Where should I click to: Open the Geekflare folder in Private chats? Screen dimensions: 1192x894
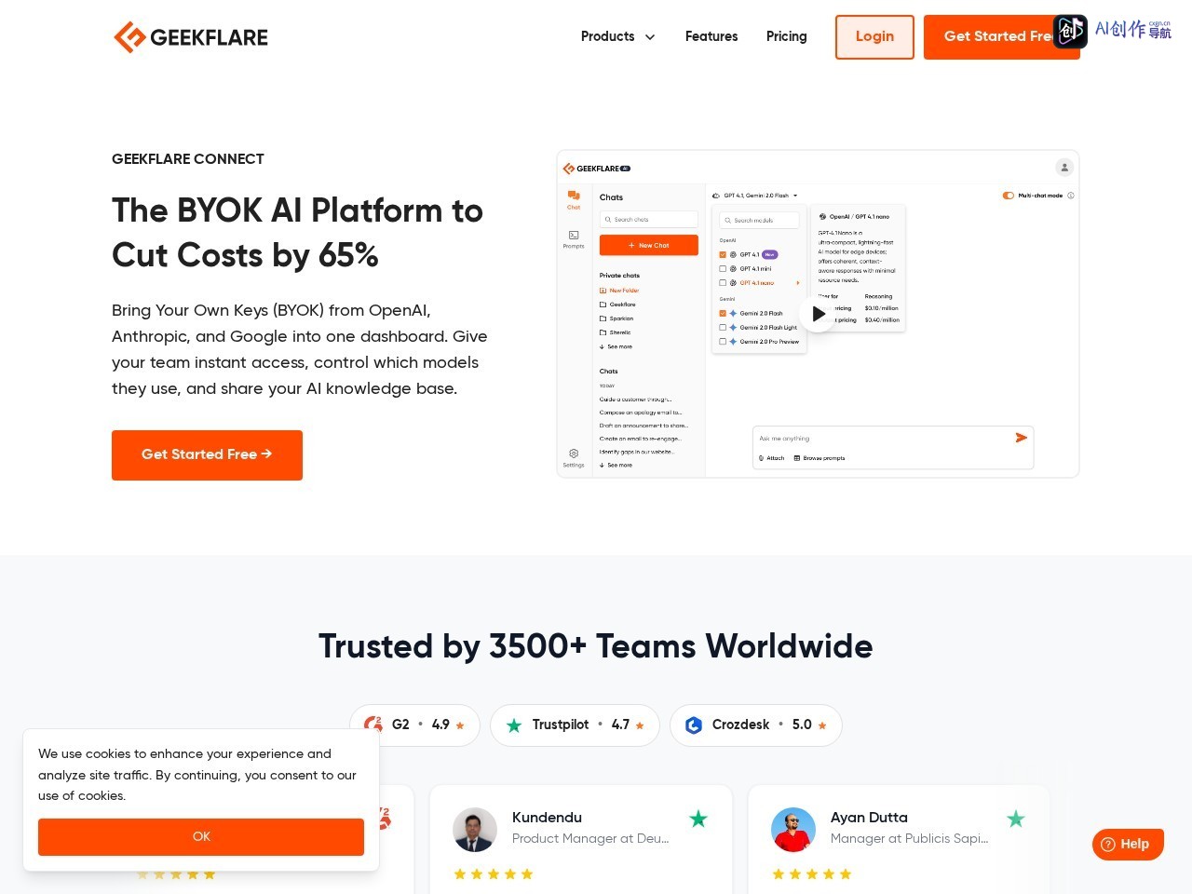pyautogui.click(x=618, y=305)
